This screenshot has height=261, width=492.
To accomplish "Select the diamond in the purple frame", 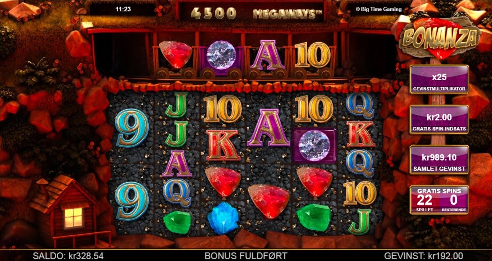I will tap(314, 145).
